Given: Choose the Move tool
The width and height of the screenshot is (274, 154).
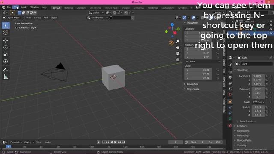Looking at the screenshot, I should click(x=6, y=40).
